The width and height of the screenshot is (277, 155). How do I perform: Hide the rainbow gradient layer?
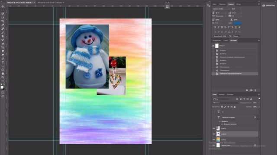click(x=213, y=139)
